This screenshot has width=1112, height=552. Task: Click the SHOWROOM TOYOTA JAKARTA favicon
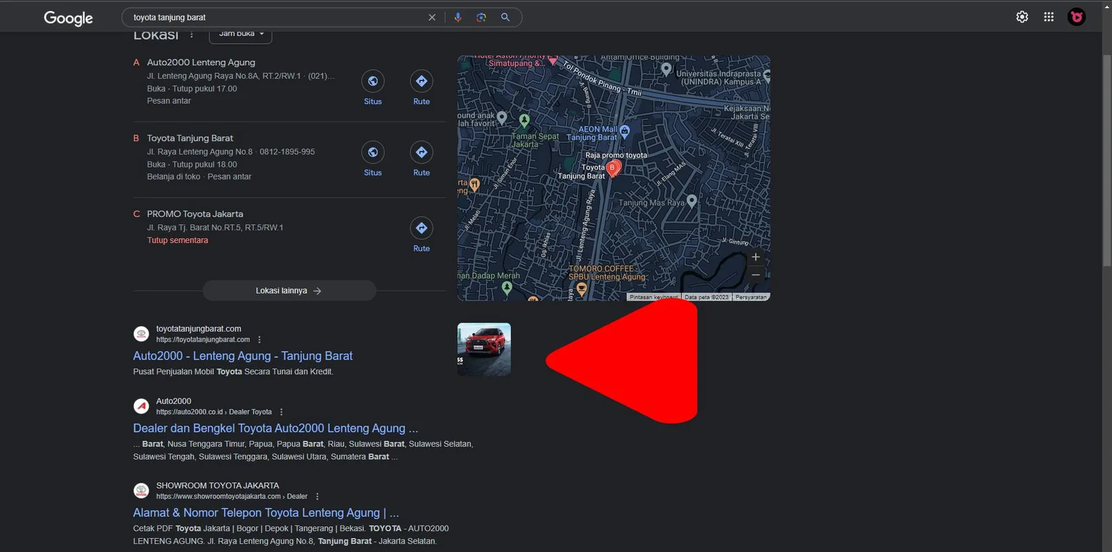[x=141, y=491]
